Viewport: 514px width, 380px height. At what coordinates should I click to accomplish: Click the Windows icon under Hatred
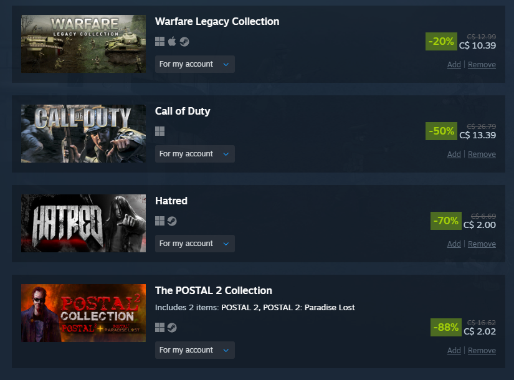tap(159, 221)
